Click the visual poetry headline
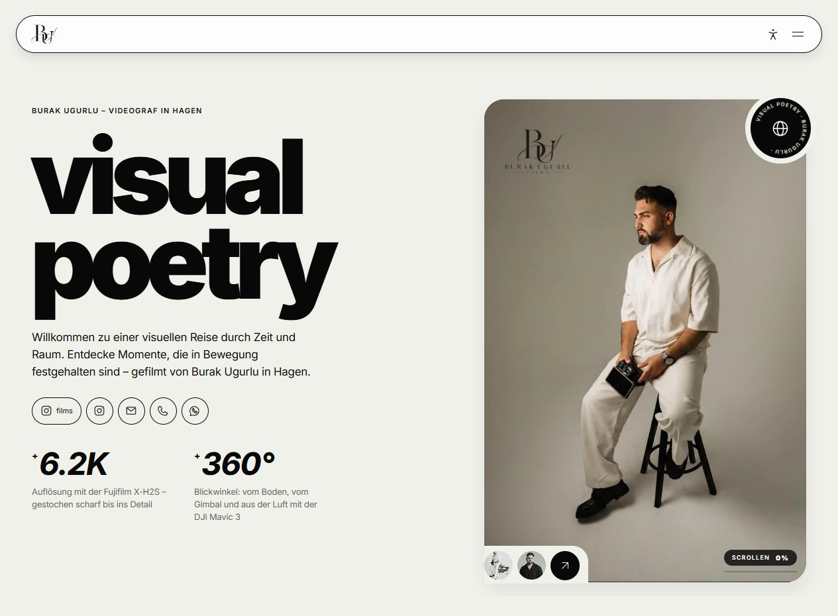This screenshot has height=616, width=838. [183, 225]
